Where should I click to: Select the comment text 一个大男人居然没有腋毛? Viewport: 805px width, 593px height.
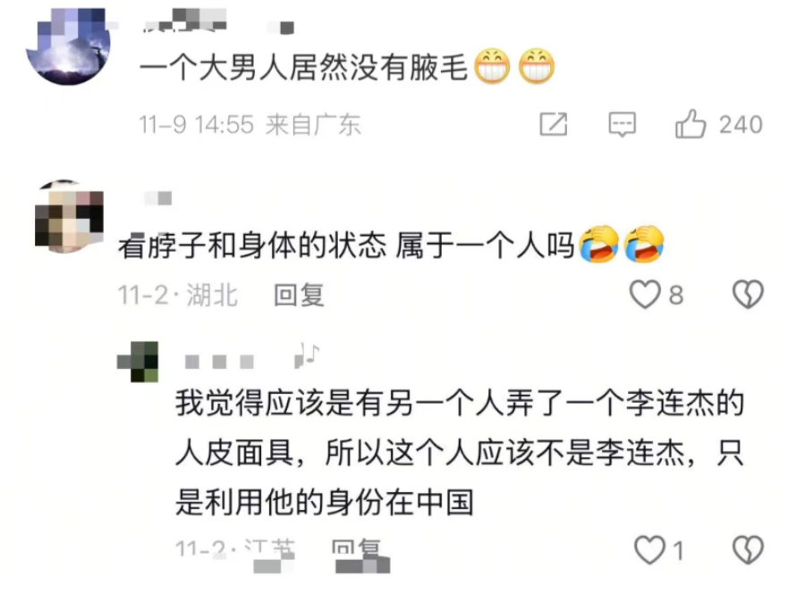click(x=303, y=68)
